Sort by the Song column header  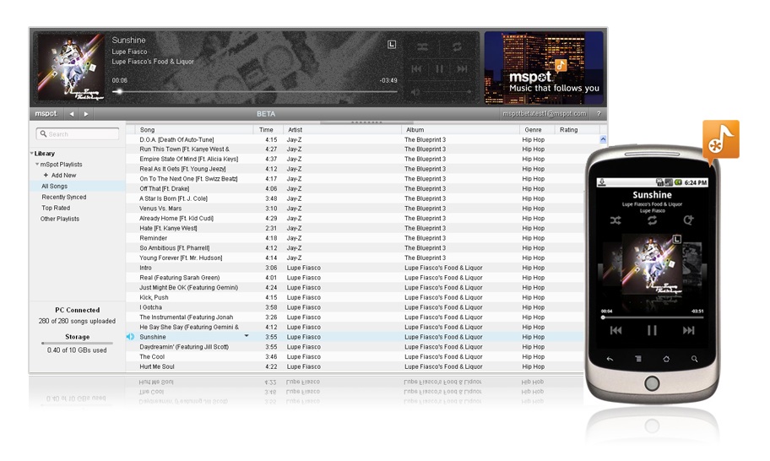click(x=194, y=130)
